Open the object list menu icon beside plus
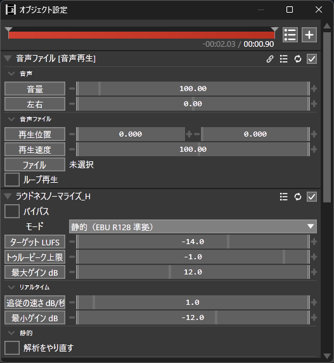This screenshot has width=334, height=363. (x=290, y=35)
